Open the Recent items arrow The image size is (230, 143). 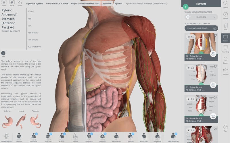[x=20, y=3]
